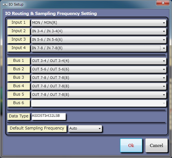Click the empty Bus 6 dropdown

(x=98, y=103)
